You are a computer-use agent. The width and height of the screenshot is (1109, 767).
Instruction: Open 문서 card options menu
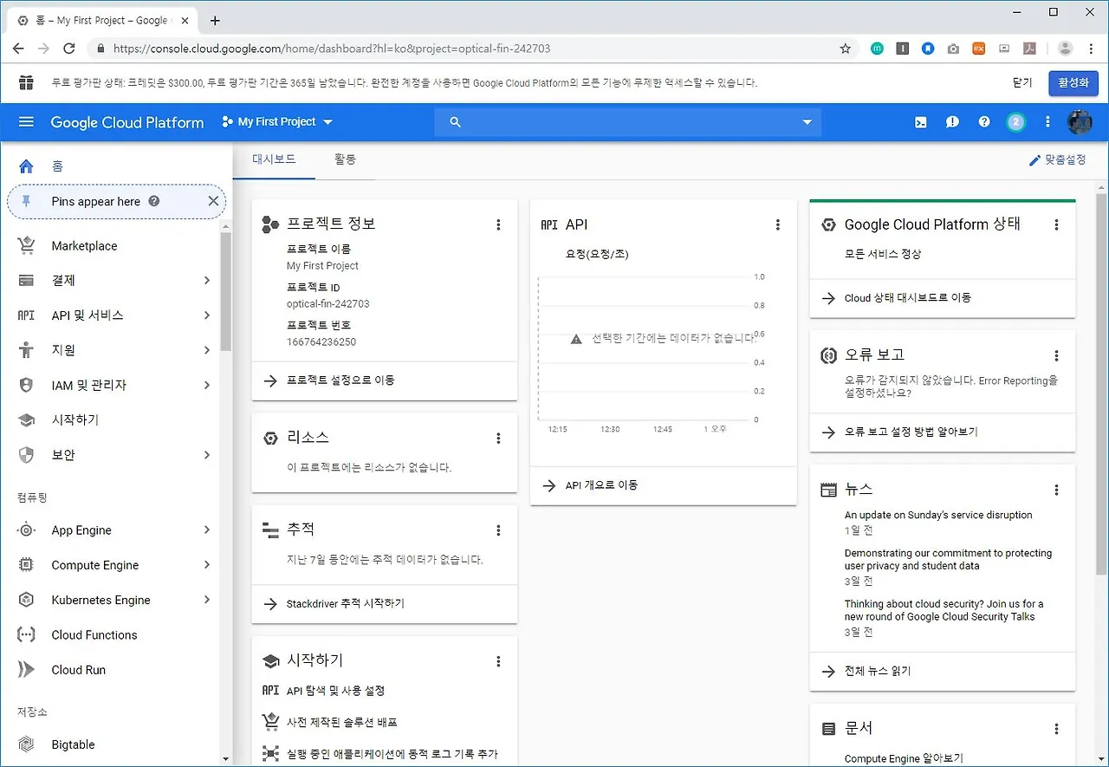1056,729
